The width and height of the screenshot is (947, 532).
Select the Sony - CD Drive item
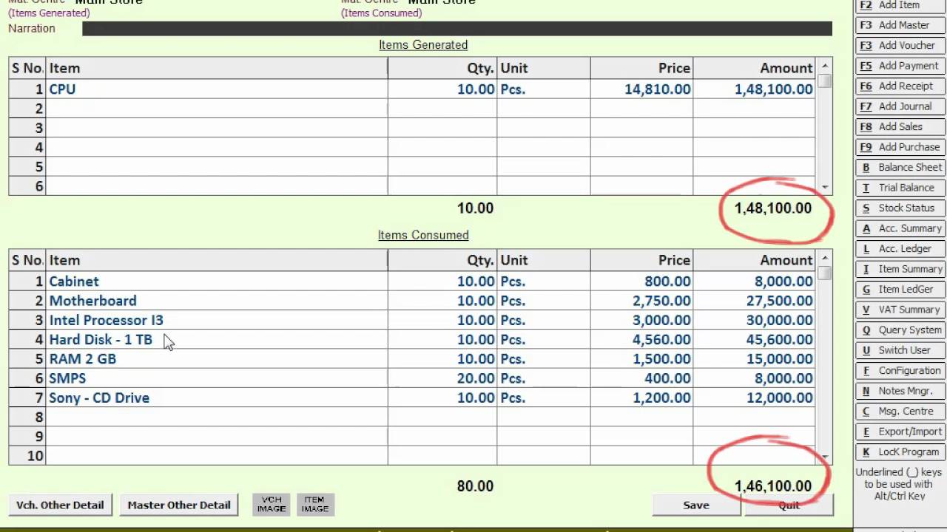pyautogui.click(x=99, y=398)
